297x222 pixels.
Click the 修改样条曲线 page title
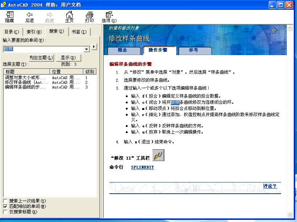[129, 38]
